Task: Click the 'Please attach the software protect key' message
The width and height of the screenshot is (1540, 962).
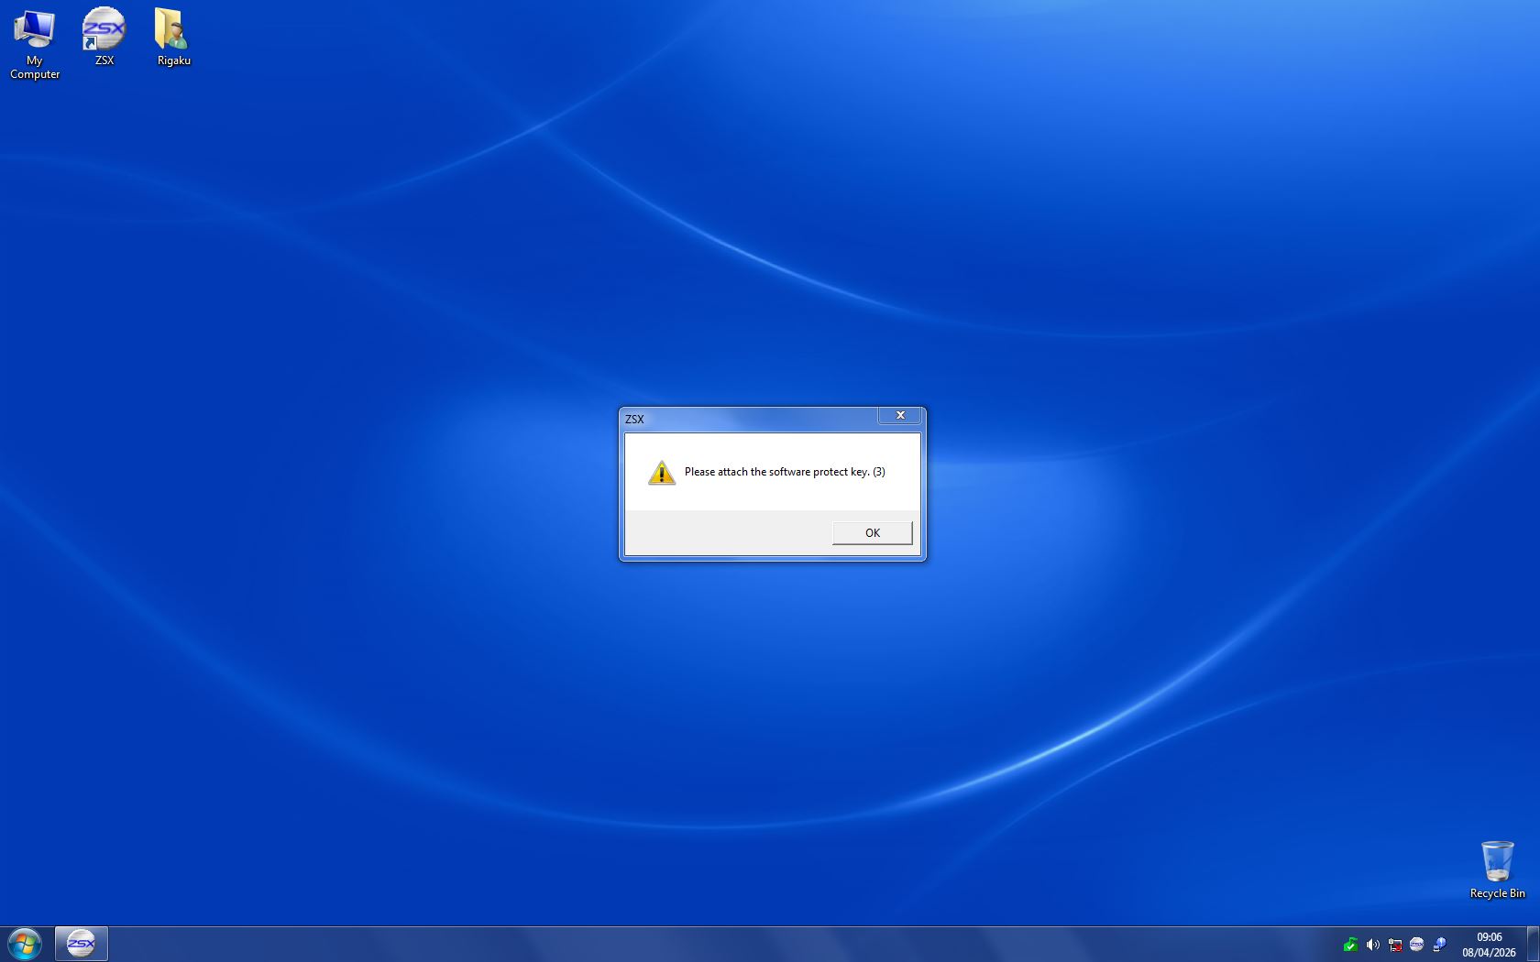Action: point(784,472)
